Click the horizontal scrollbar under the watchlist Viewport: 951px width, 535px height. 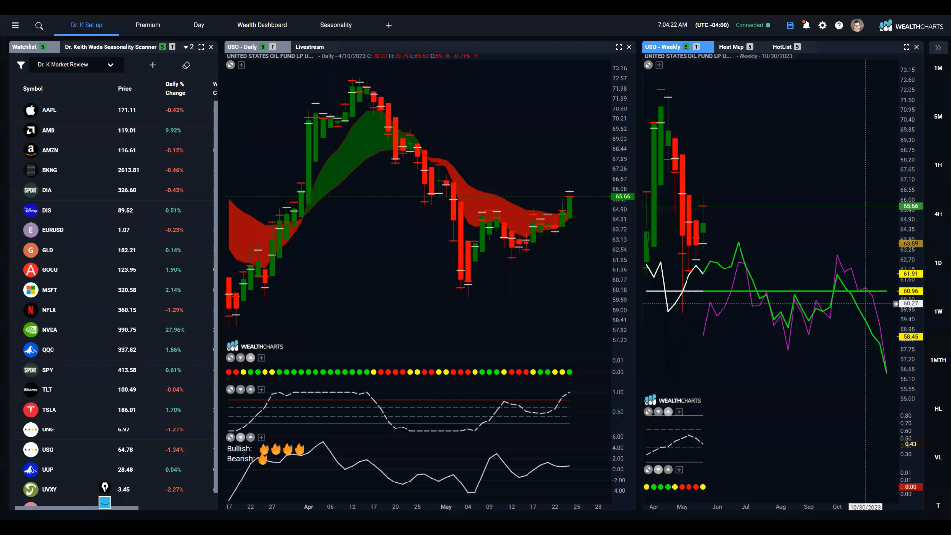pyautogui.click(x=76, y=508)
